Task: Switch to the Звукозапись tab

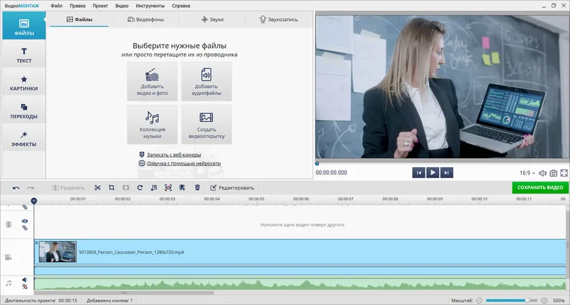Action: (x=279, y=19)
